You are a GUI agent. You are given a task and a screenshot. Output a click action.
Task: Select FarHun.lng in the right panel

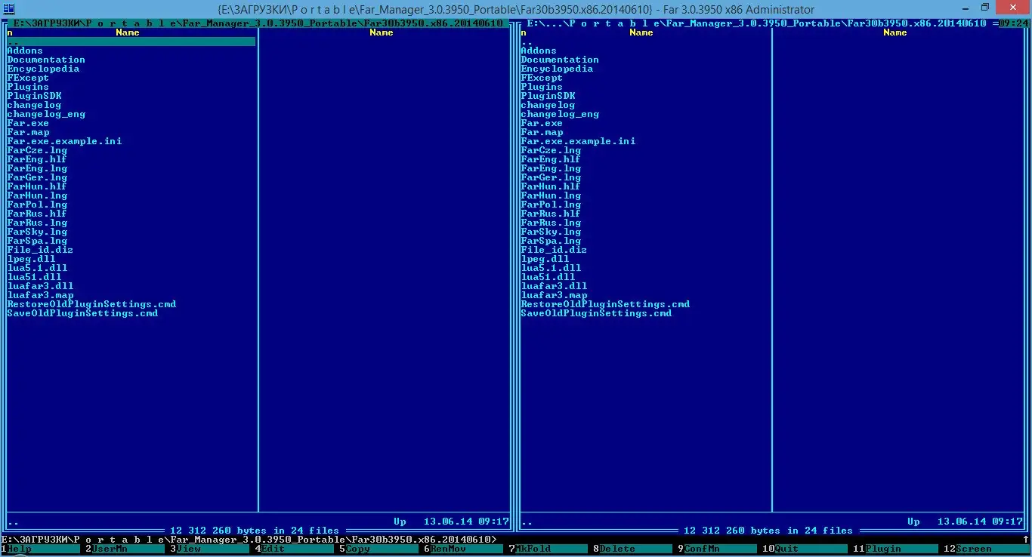(551, 195)
